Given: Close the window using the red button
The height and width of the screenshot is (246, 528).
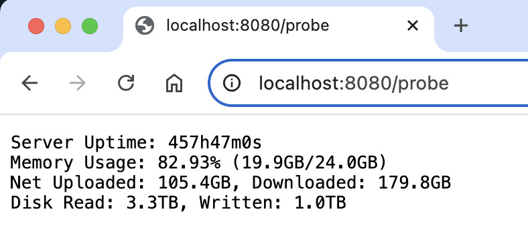Looking at the screenshot, I should [x=36, y=26].
